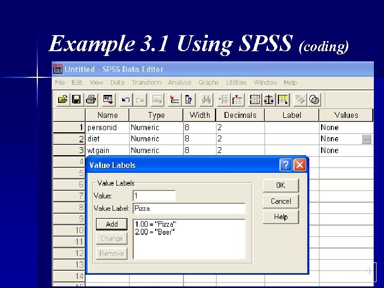Viewport: 384px width, 288px height.
Task: Open the Edit menu
Action: [x=77, y=83]
